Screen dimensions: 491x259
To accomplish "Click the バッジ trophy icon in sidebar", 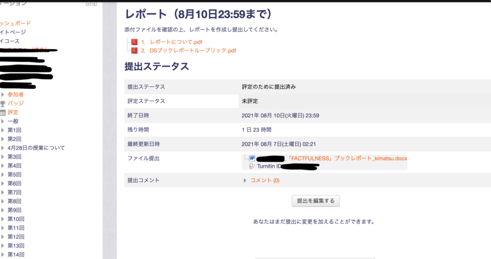I will [x=3, y=103].
